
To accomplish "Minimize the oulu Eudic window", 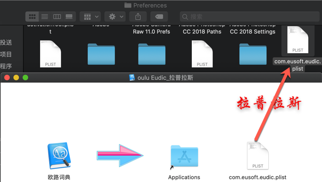I will [x=16, y=77].
